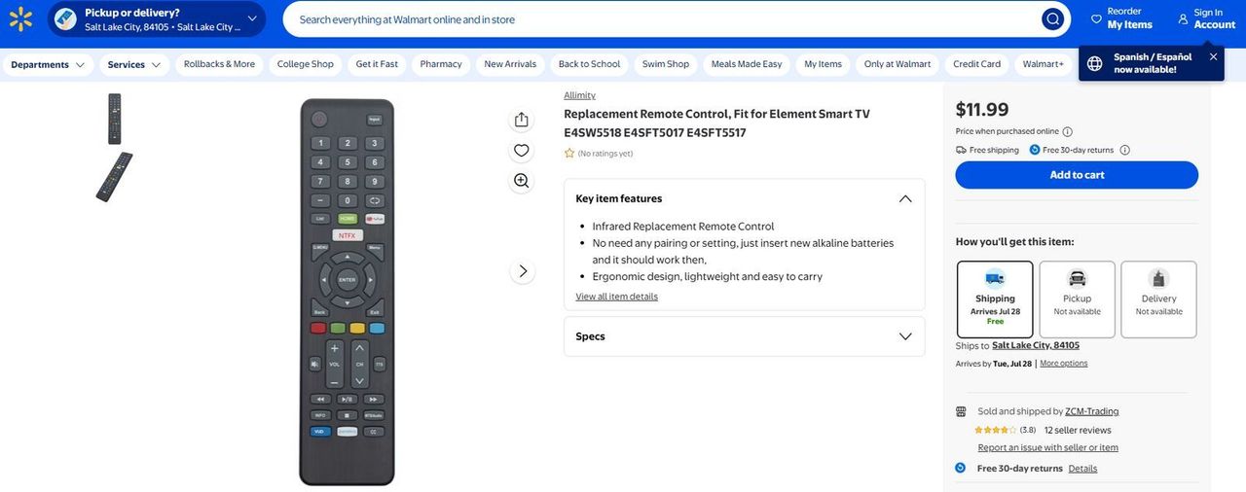This screenshot has width=1246, height=492.
Task: Select the angled remote thumbnail image
Action: (x=114, y=177)
